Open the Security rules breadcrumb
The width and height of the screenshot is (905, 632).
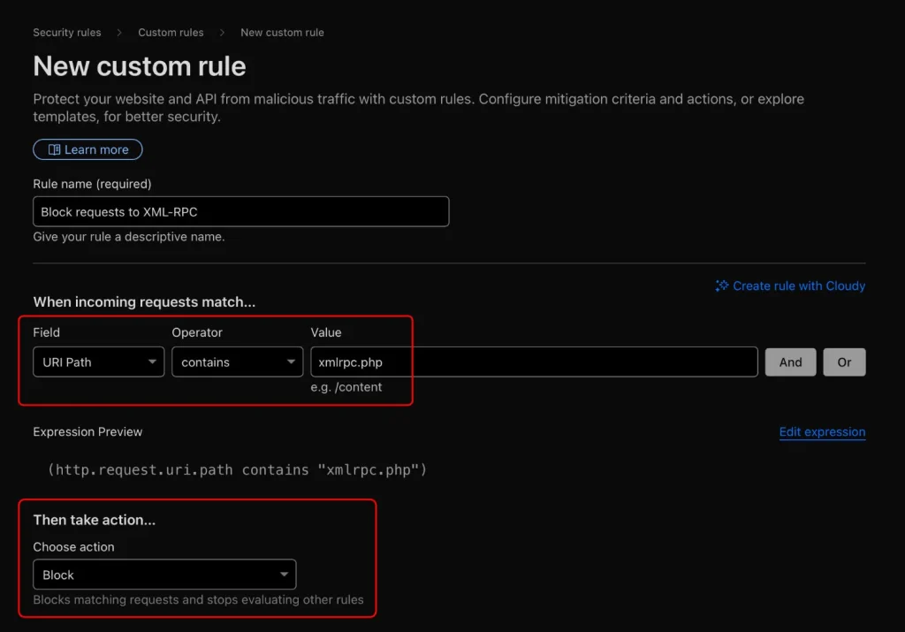67,33
